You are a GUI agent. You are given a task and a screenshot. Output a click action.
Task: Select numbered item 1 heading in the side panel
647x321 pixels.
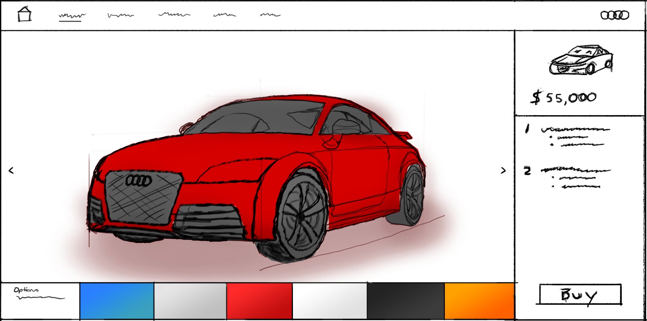tap(575, 129)
